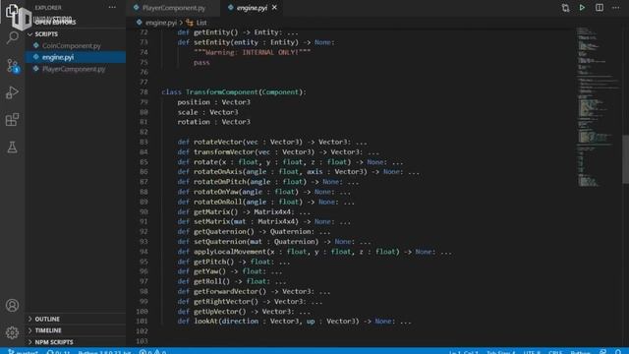The width and height of the screenshot is (629, 354).
Task: Open the Extensions view
Action: (x=12, y=120)
